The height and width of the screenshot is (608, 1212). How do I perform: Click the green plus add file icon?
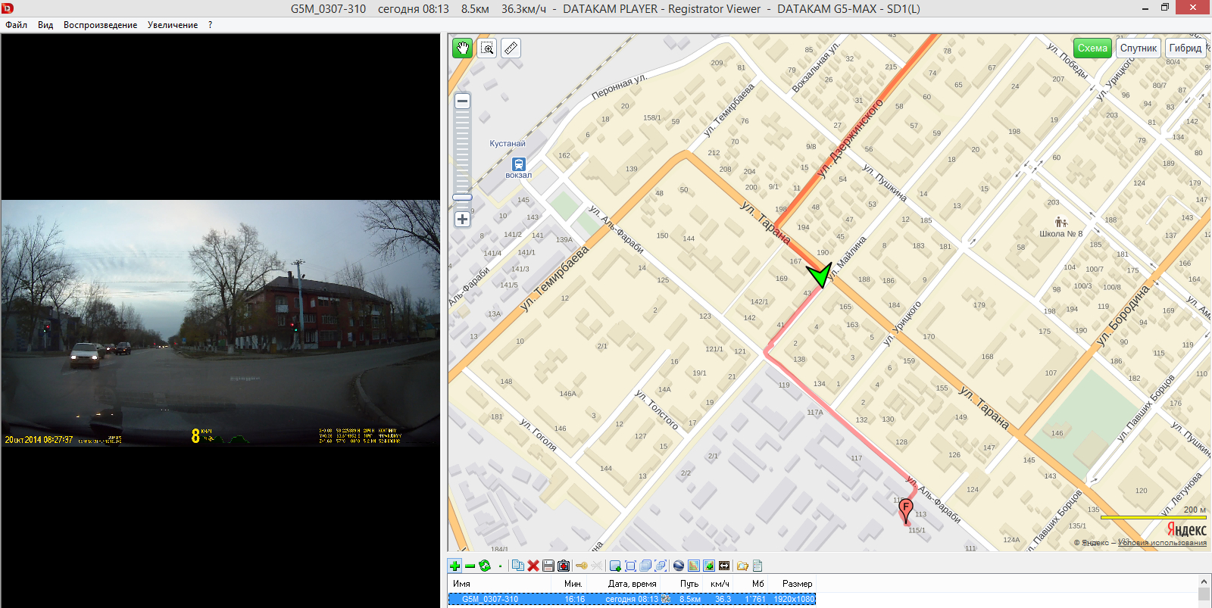point(454,566)
